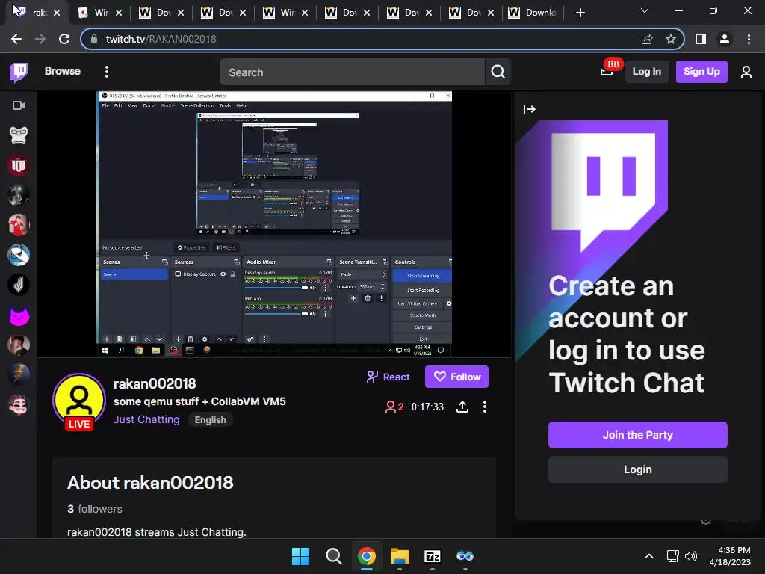
Task: Click the Log In button
Action: tap(646, 72)
